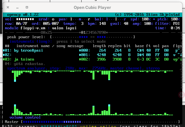
Task: Click the length column header
Action: (x=99, y=46)
